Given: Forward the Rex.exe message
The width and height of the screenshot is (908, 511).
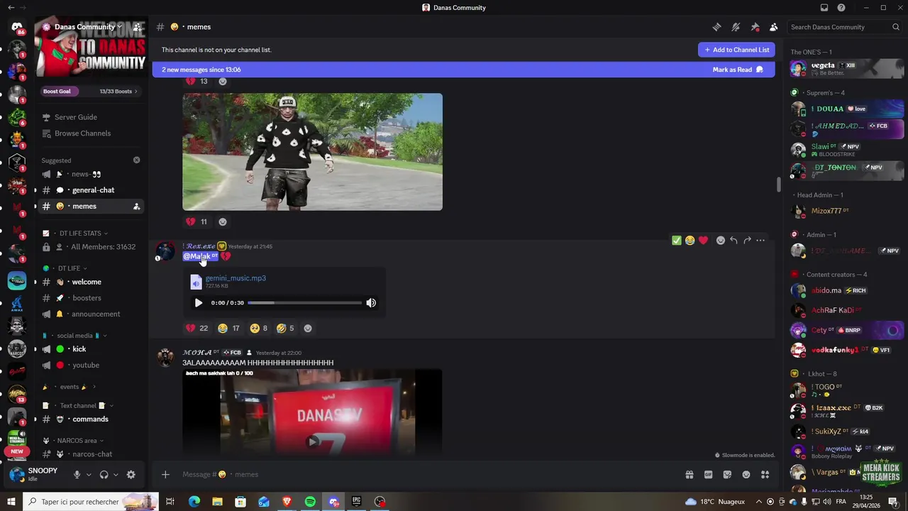Looking at the screenshot, I should (x=747, y=241).
